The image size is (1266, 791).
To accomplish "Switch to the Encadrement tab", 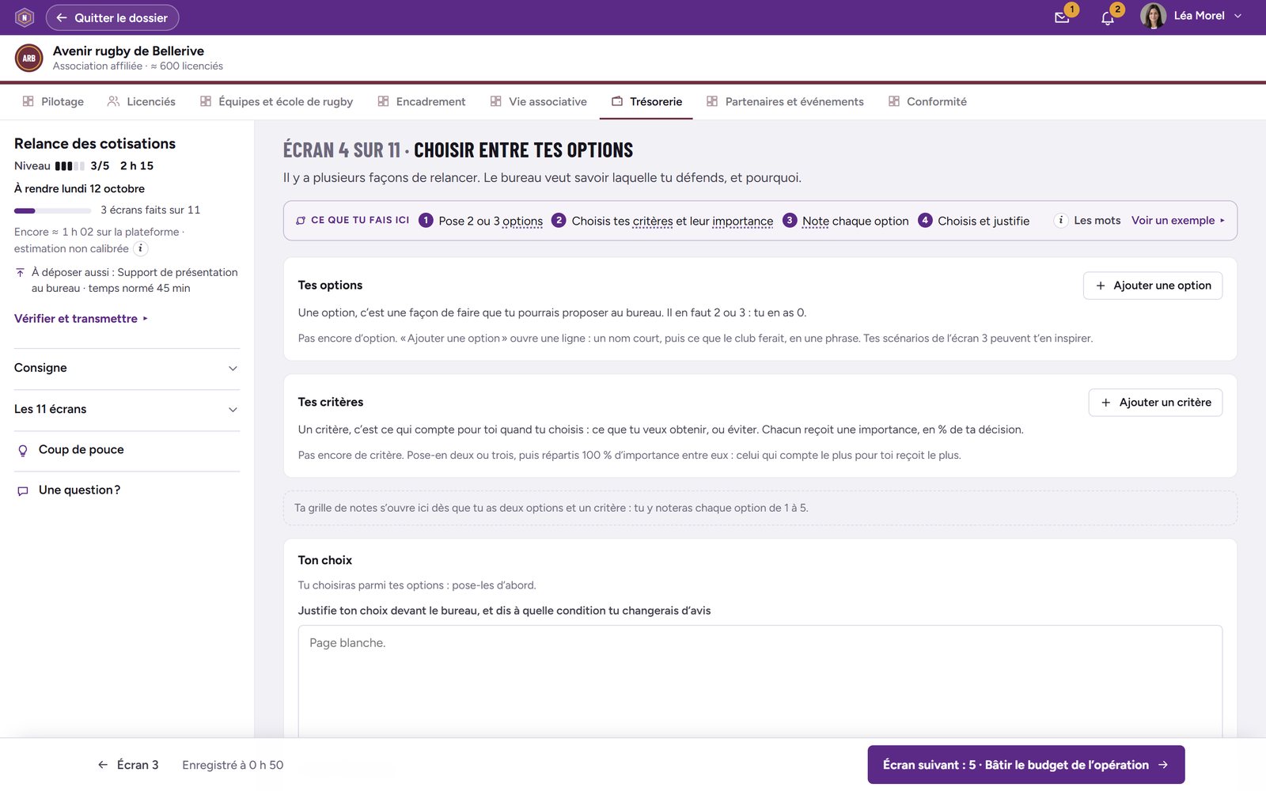I will [x=422, y=101].
